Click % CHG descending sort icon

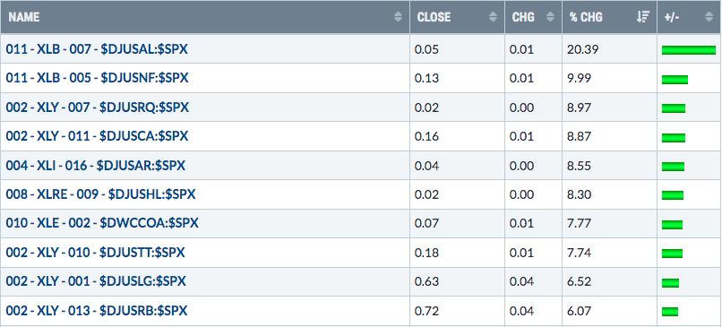coord(643,17)
